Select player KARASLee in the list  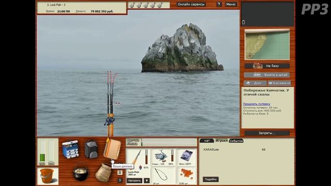coord(211,149)
